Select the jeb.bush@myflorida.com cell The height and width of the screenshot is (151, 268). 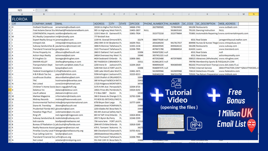(74, 125)
